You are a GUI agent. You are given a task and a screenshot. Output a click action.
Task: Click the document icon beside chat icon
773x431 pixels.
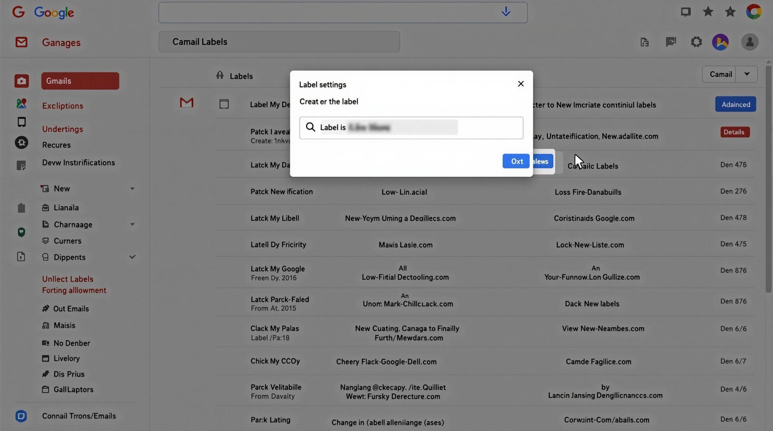(644, 42)
